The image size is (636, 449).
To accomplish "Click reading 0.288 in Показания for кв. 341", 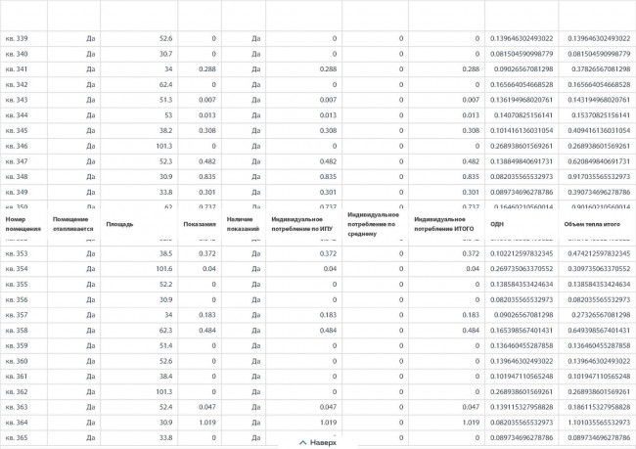I will click(x=207, y=69).
